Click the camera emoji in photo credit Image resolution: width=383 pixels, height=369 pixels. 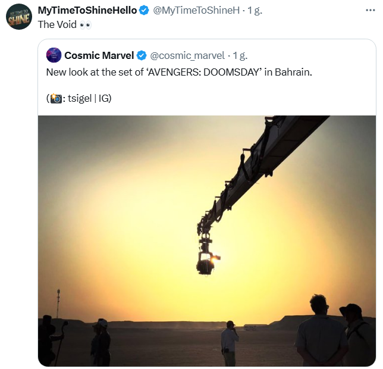click(x=56, y=98)
